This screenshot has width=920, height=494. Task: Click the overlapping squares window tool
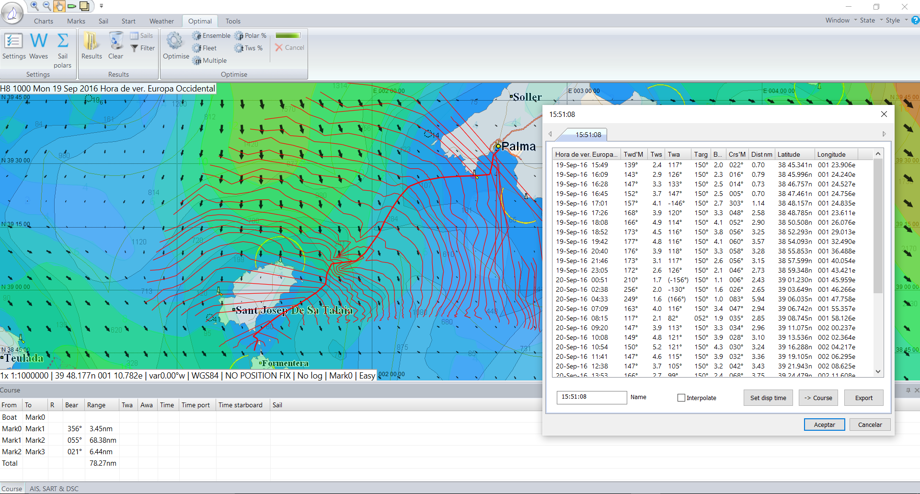84,6
